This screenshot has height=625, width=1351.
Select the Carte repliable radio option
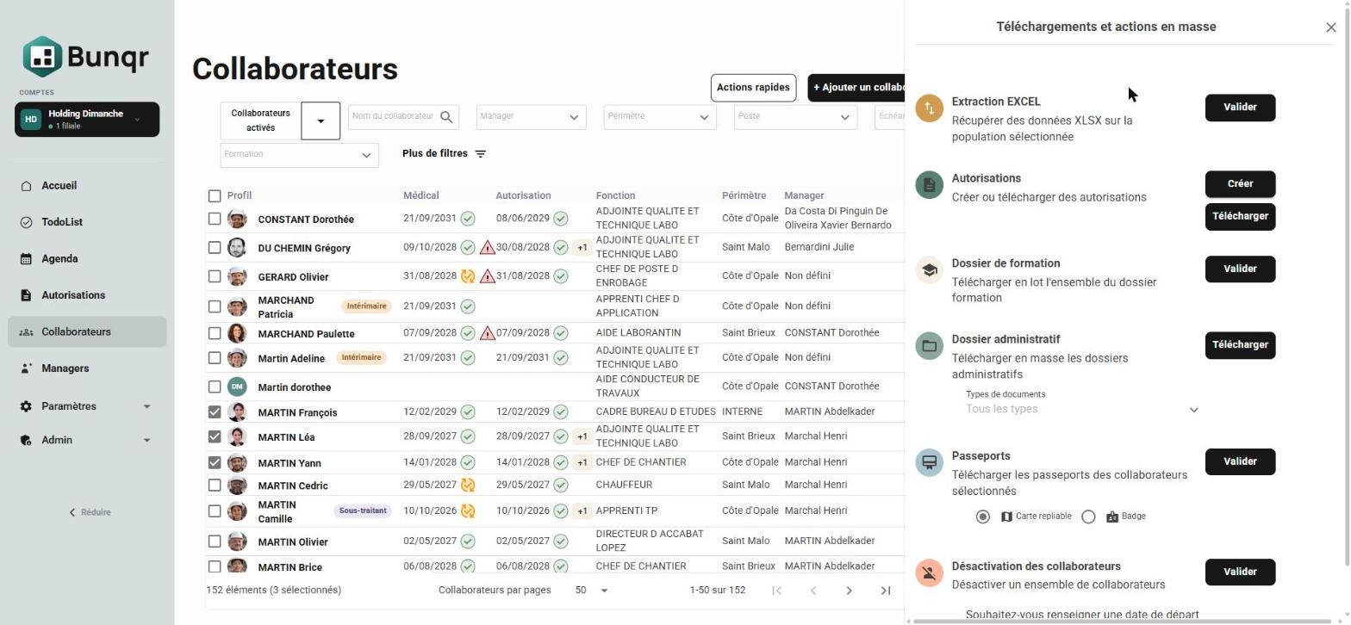(x=982, y=517)
